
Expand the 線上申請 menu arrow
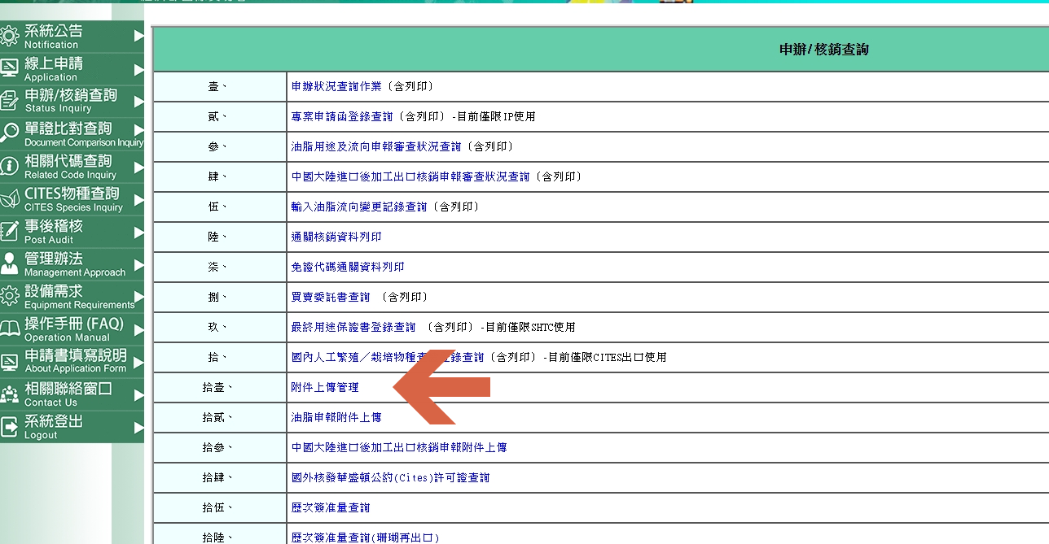click(138, 69)
